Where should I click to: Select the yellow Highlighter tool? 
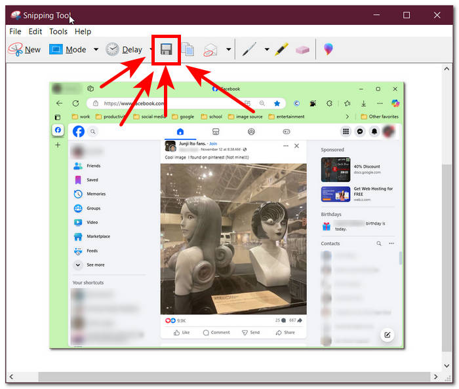[281, 49]
